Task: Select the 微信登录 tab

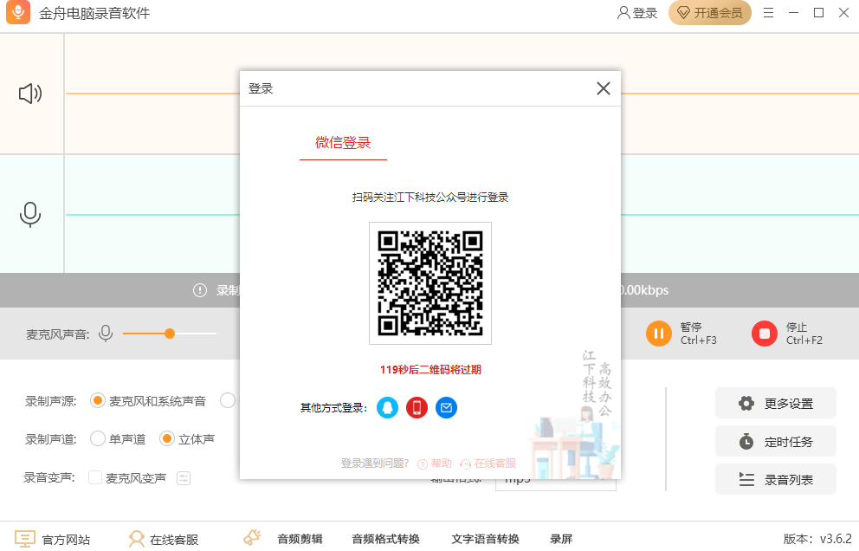Action: coord(343,143)
